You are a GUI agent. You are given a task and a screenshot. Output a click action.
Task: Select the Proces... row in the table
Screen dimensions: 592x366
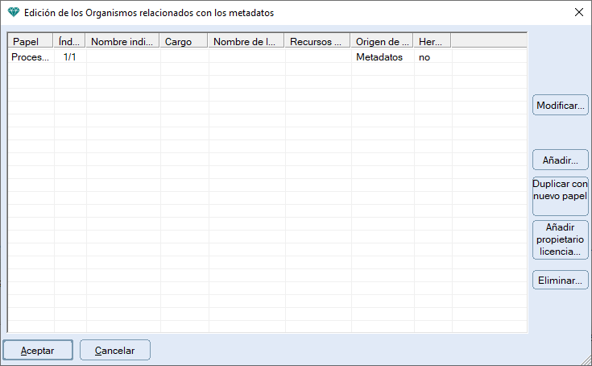[31, 57]
